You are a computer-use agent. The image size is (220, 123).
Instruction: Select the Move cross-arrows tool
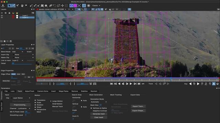coord(63,5)
